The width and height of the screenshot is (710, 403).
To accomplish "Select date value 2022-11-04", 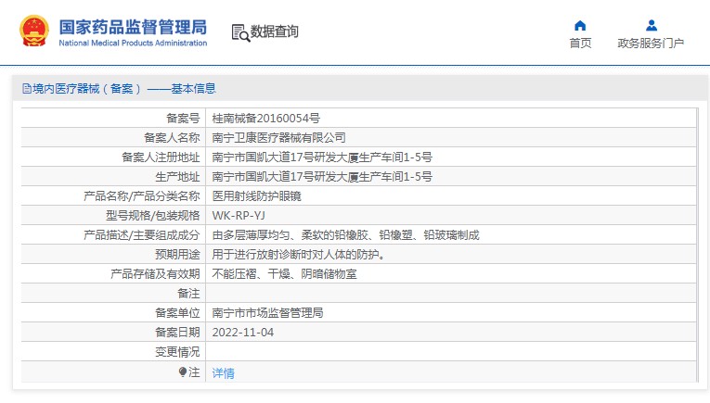I will pyautogui.click(x=243, y=332).
